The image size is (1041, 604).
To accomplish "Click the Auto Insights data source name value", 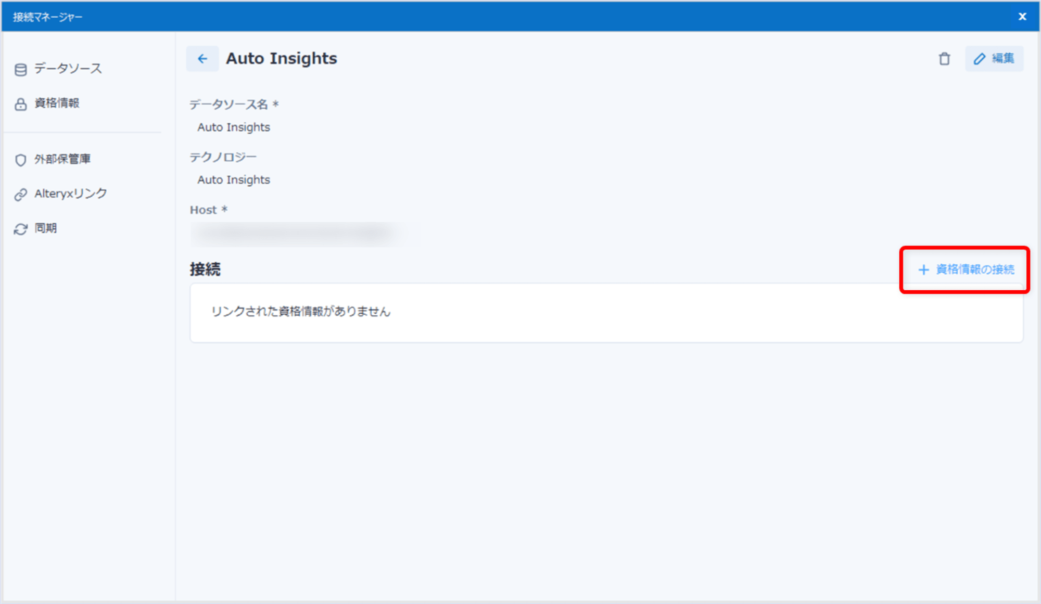I will (x=234, y=127).
